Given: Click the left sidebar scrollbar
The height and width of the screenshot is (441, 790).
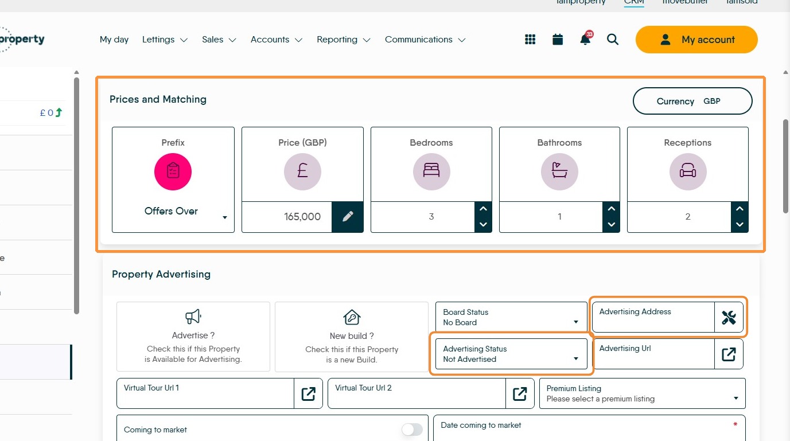Looking at the screenshot, I should point(76,195).
